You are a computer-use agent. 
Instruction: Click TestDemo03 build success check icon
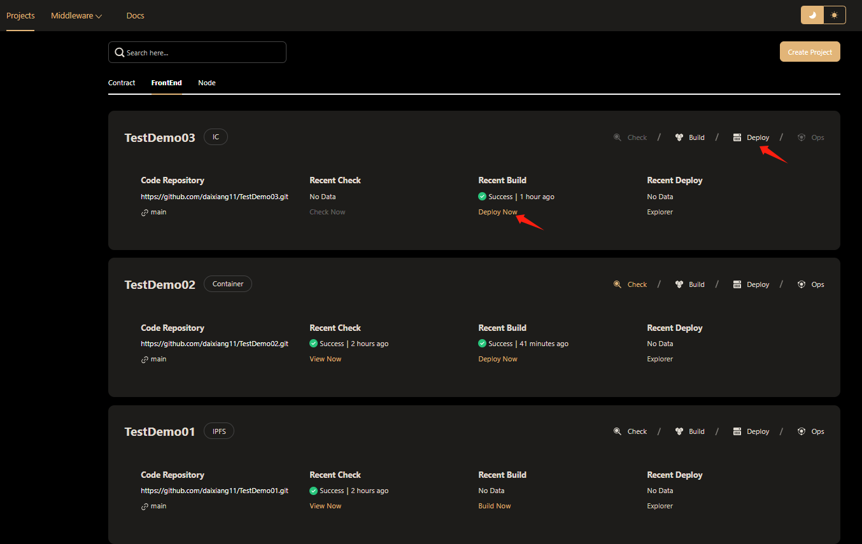click(483, 197)
